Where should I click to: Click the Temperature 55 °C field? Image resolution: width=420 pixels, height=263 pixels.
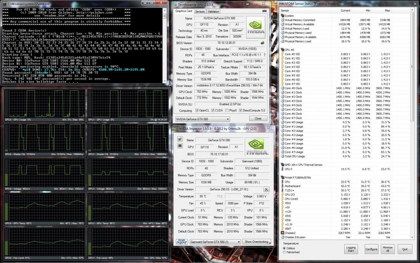click(203, 197)
